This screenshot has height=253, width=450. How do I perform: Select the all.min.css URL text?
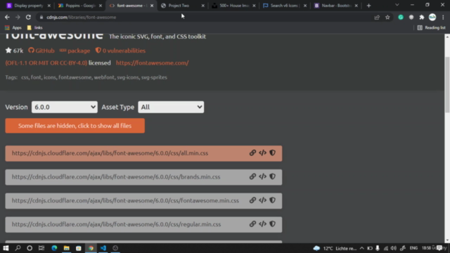tap(110, 153)
